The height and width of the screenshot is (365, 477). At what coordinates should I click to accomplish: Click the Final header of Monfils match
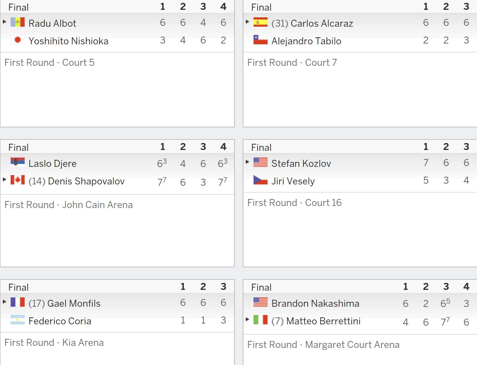(x=18, y=287)
